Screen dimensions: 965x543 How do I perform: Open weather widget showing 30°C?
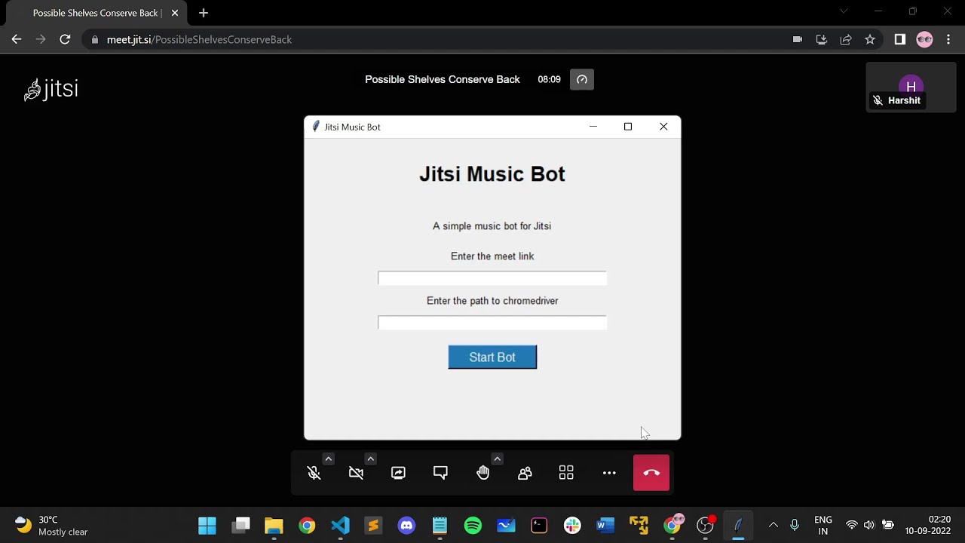coord(51,526)
